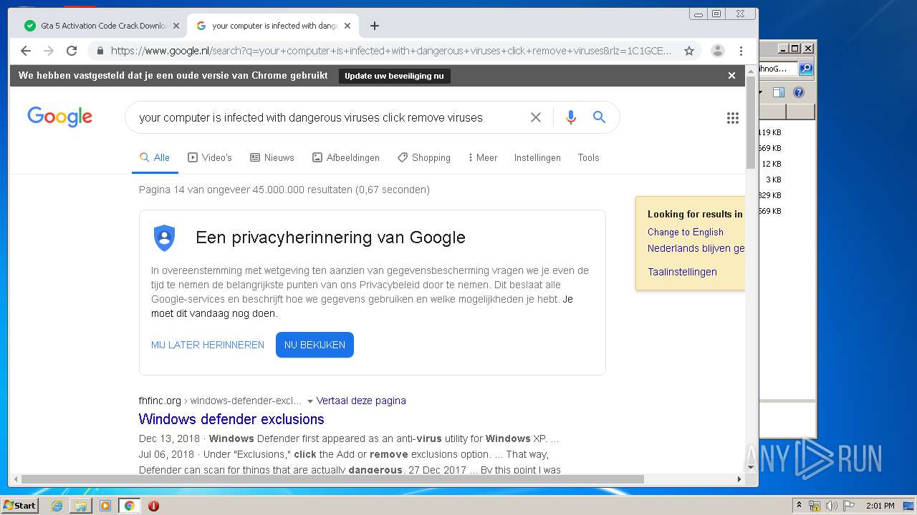
Task: Open the Chrome profile avatar icon
Action: pos(717,51)
